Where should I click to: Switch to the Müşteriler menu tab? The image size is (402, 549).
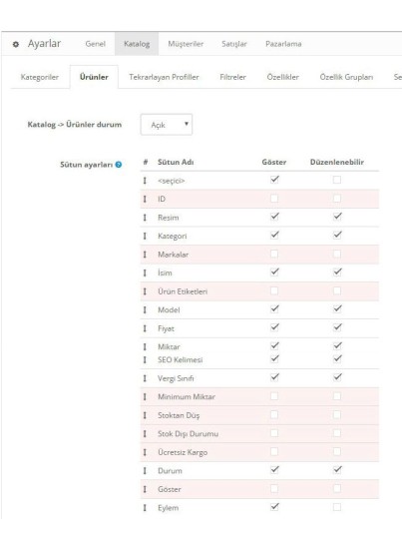tap(186, 44)
